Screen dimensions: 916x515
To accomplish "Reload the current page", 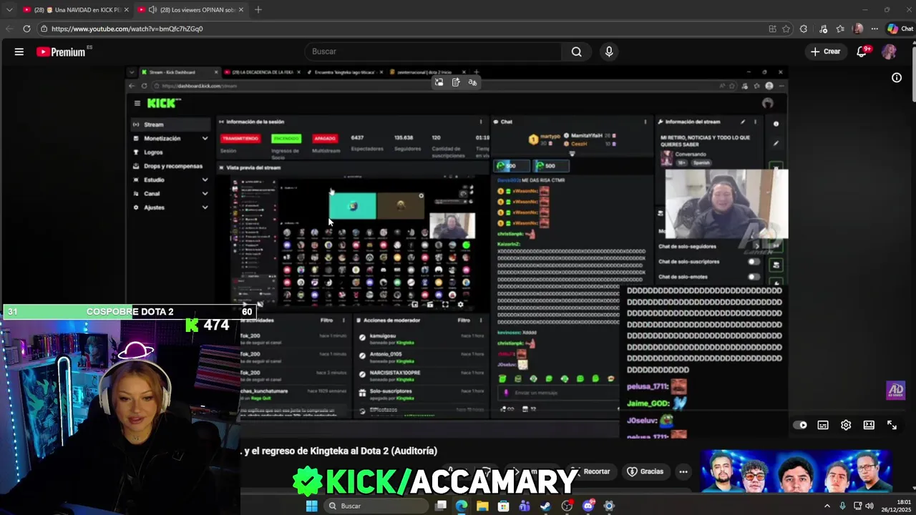I will coord(26,29).
